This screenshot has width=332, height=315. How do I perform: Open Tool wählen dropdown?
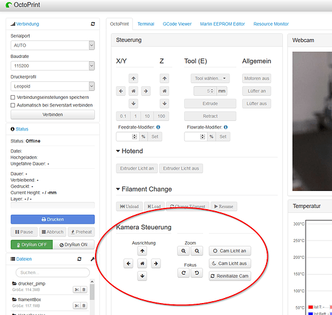210,79
